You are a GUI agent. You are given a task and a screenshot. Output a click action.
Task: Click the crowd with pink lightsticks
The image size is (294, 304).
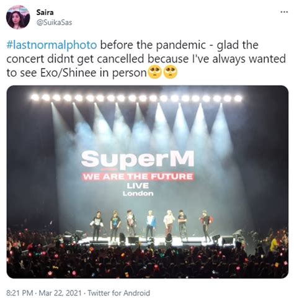[148, 261]
